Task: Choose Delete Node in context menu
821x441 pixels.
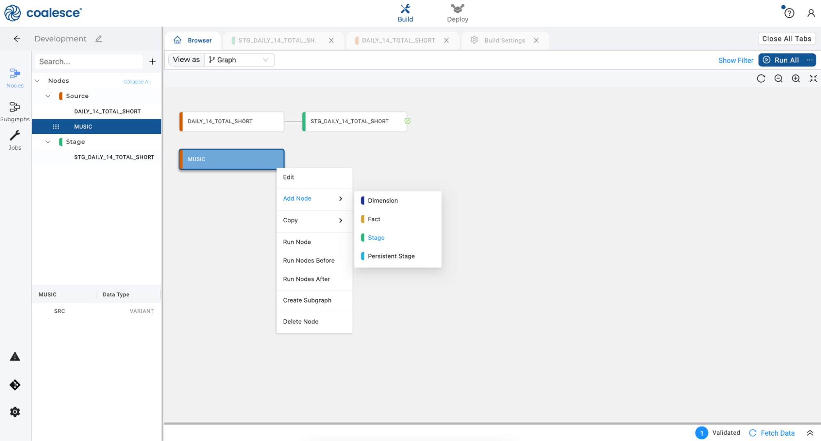Action: 301,321
